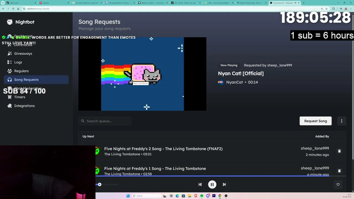This screenshot has width=354, height=199.
Task: Click "The Living Tombstone • 03:01" subtitle
Action: [128, 154]
